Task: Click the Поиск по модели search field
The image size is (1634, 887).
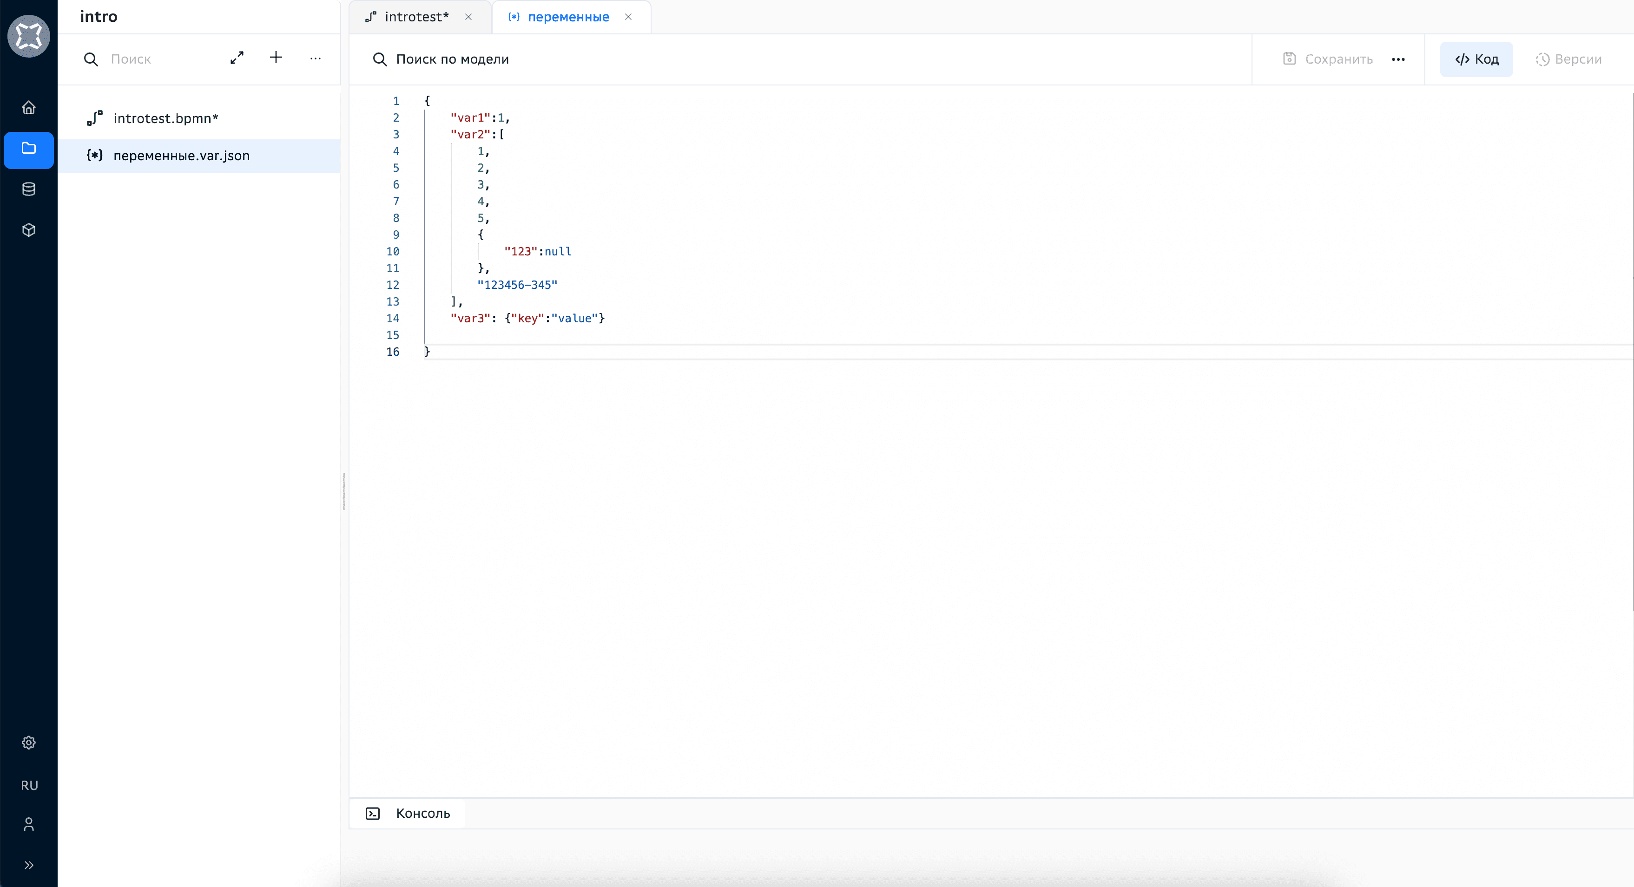Action: coord(453,59)
